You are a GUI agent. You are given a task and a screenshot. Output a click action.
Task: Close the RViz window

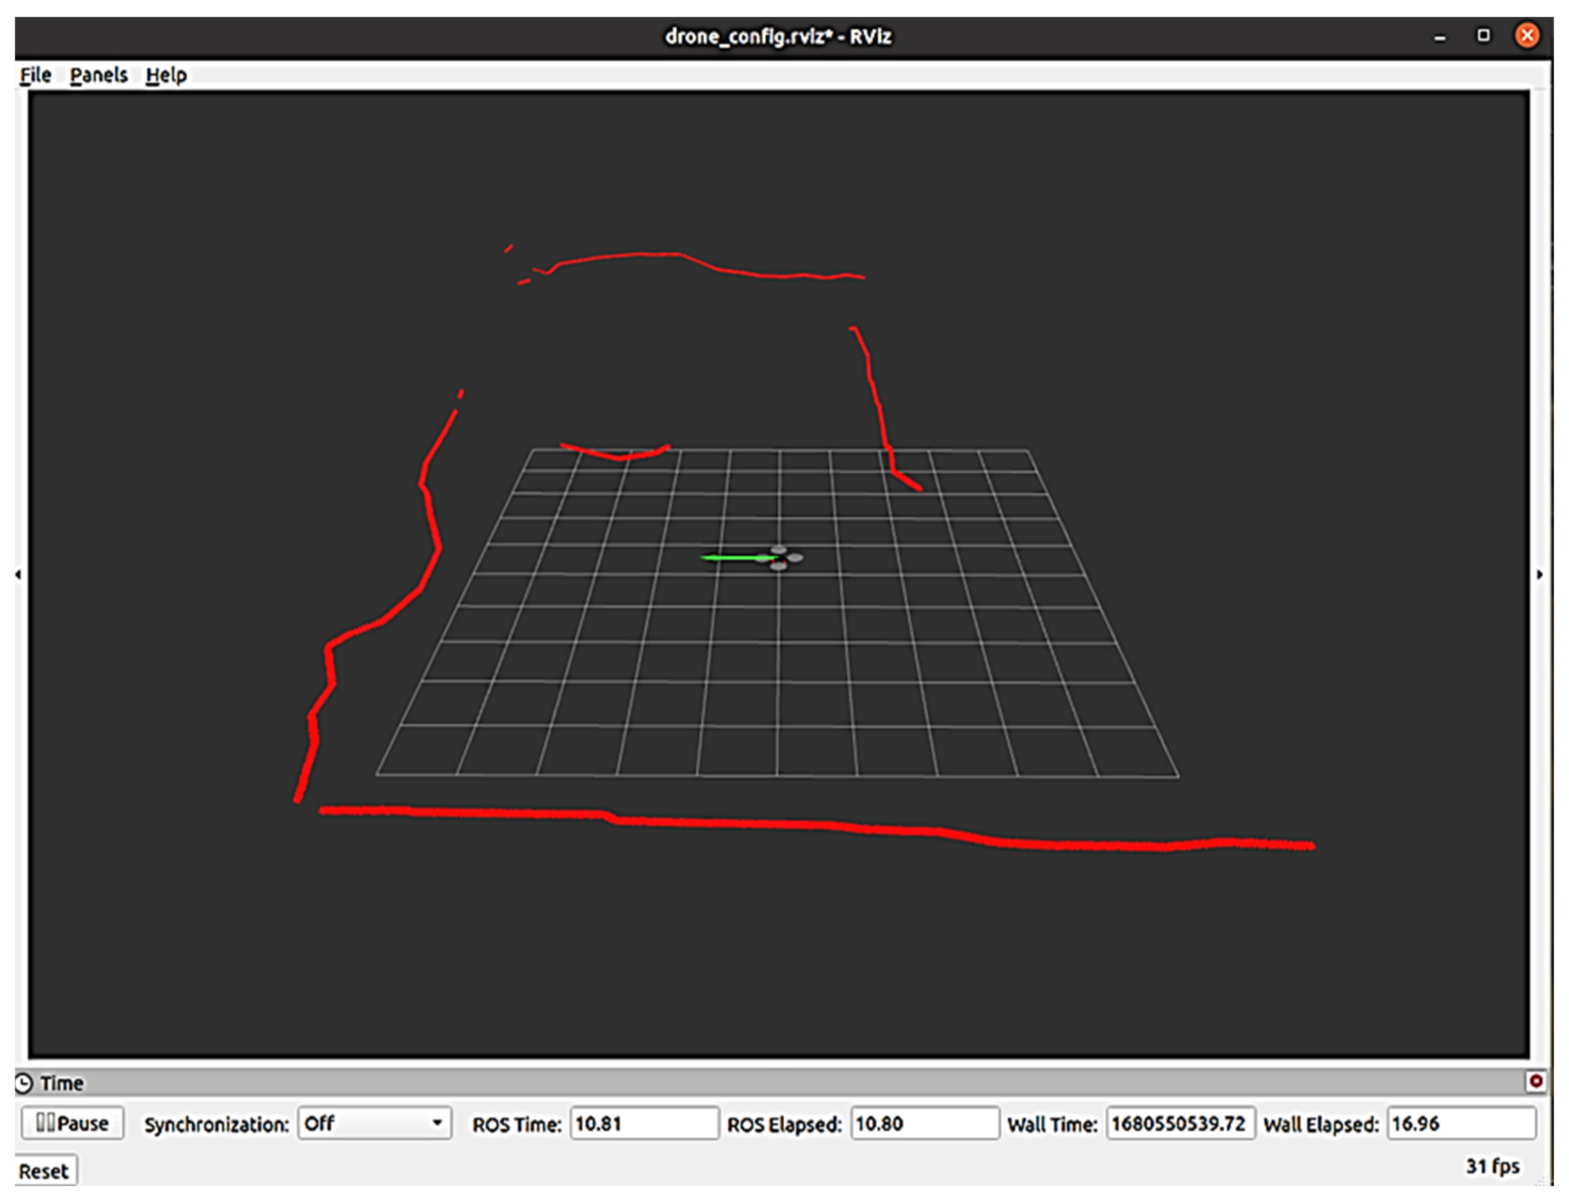click(x=1527, y=35)
